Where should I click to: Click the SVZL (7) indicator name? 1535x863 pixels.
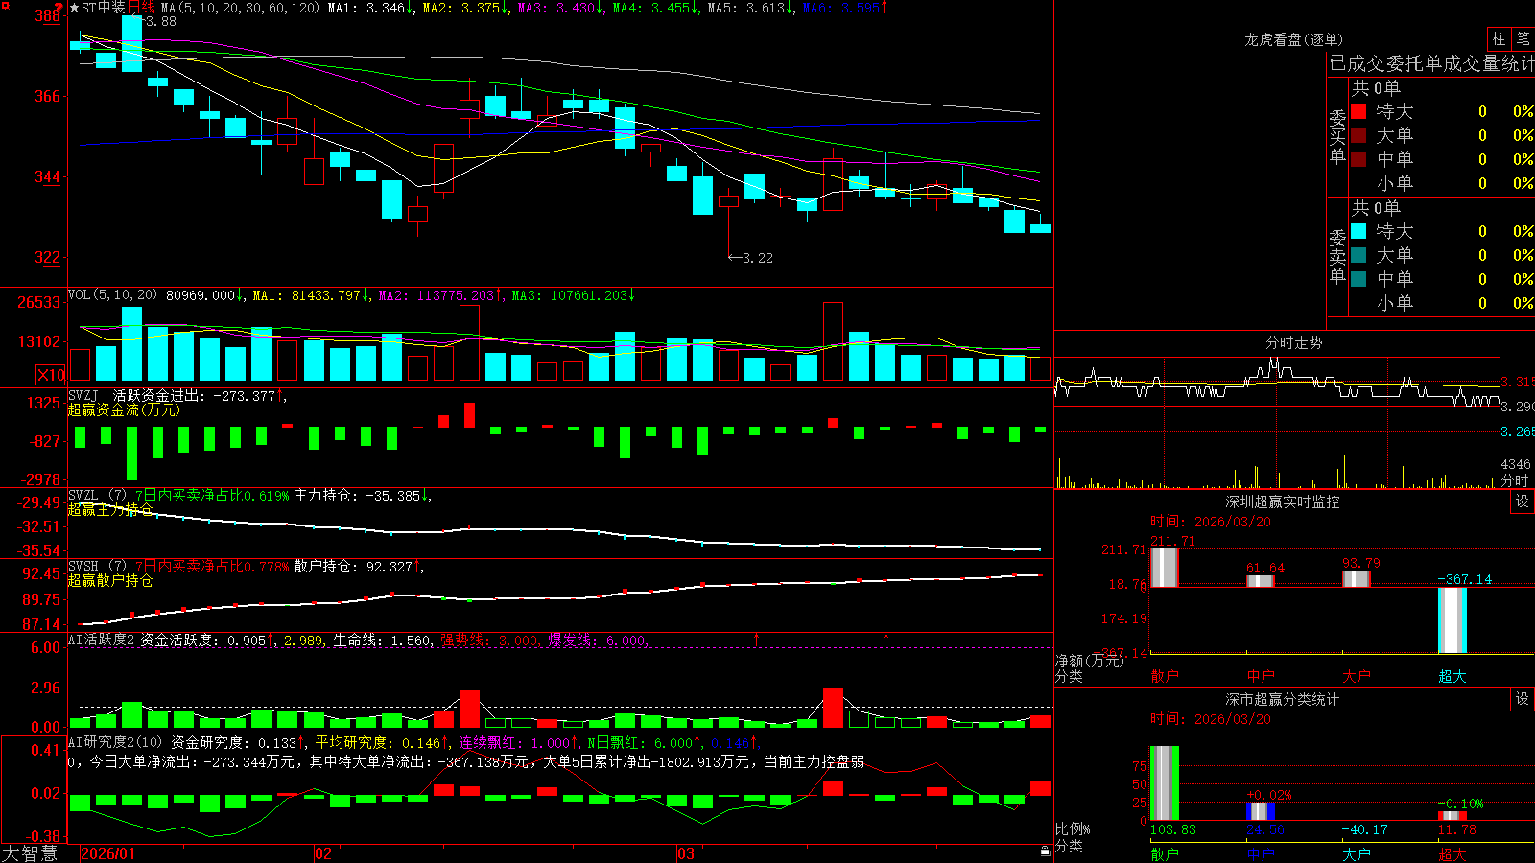(x=97, y=496)
